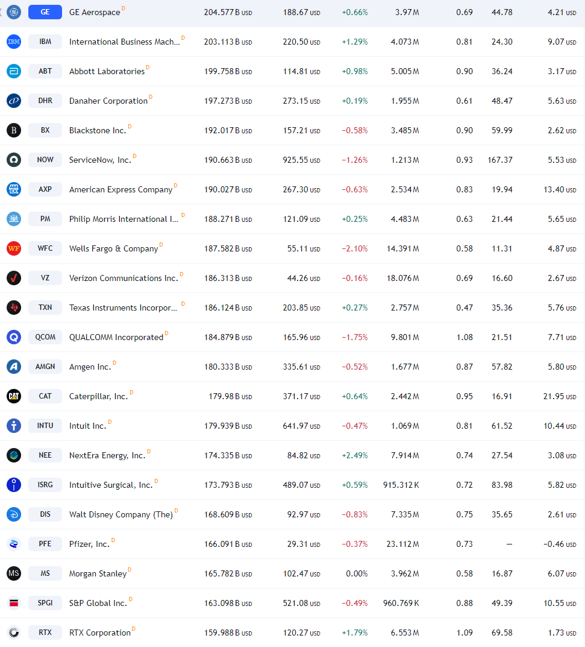Click Philip Morris price 121.09 USD
The height and width of the screenshot is (647, 585).
(x=301, y=219)
